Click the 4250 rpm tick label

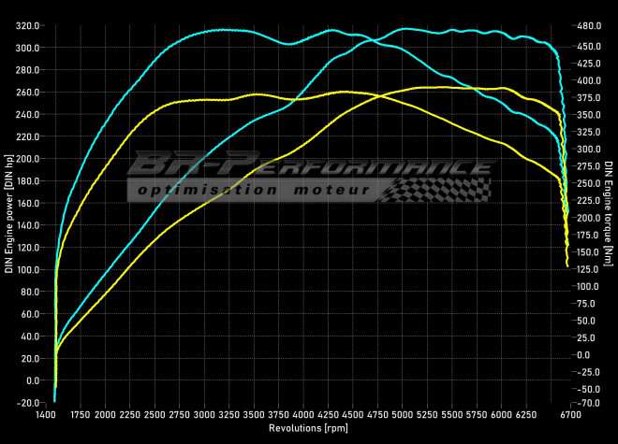tap(328, 414)
